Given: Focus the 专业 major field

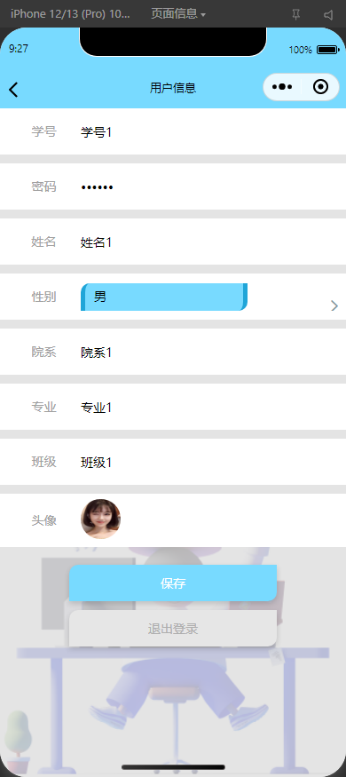Looking at the screenshot, I should coord(208,407).
